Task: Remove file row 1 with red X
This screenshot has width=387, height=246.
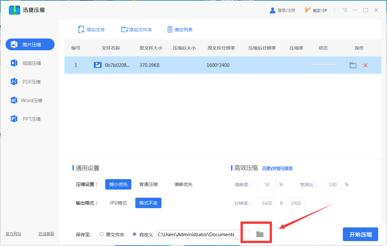Action: coord(365,65)
